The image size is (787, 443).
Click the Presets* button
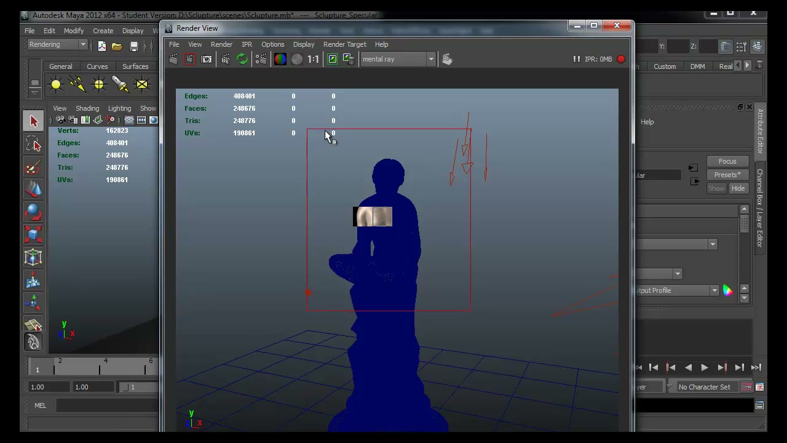coord(727,175)
